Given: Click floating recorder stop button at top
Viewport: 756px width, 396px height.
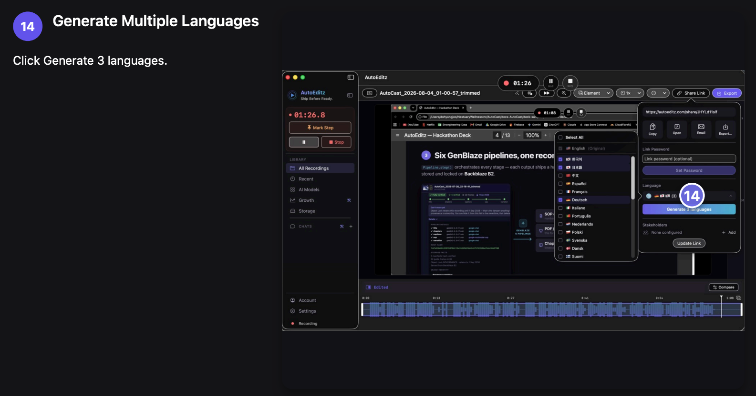Looking at the screenshot, I should 570,82.
